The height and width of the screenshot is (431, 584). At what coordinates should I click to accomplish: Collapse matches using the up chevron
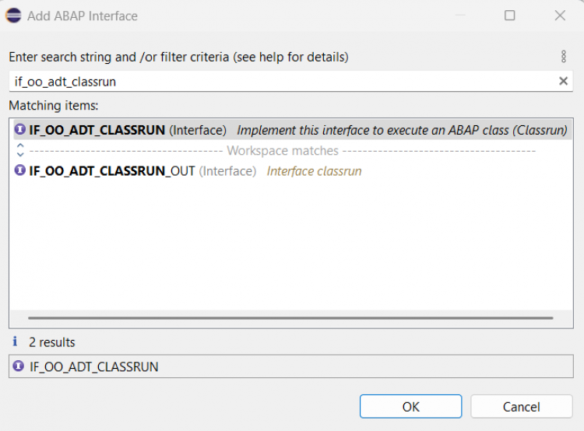(20, 145)
